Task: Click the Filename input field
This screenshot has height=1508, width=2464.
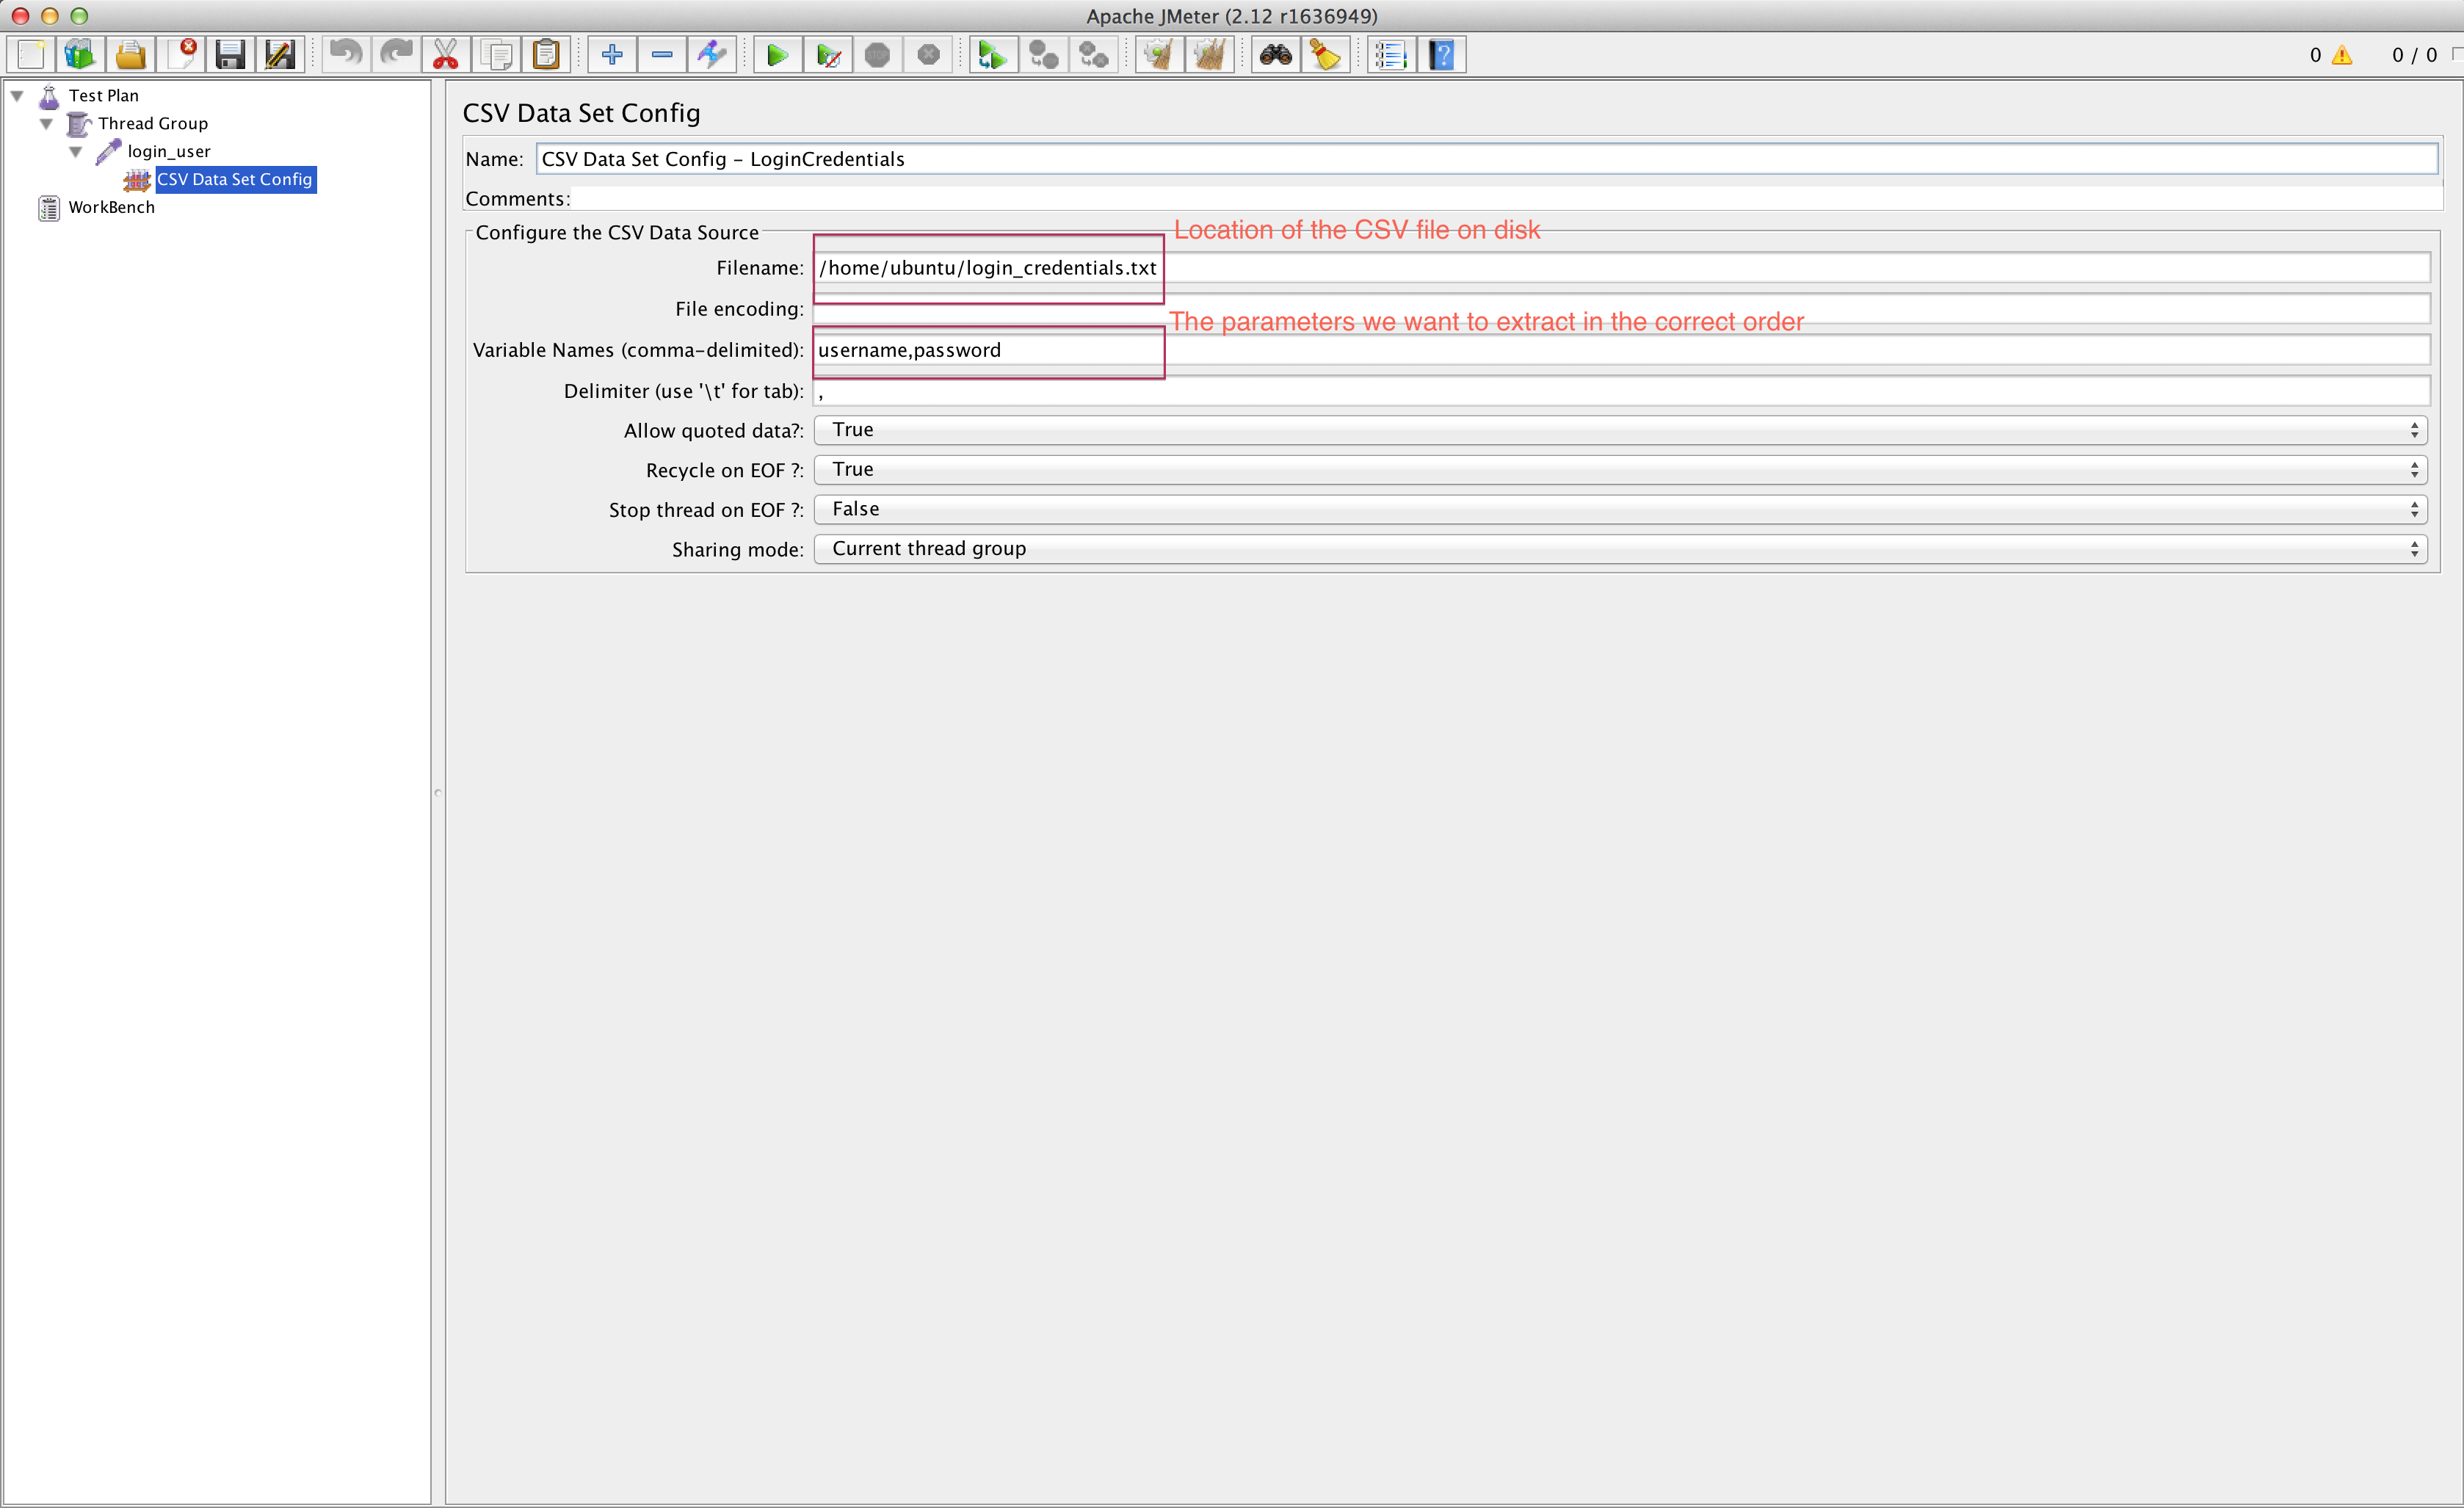Action: coord(1620,268)
